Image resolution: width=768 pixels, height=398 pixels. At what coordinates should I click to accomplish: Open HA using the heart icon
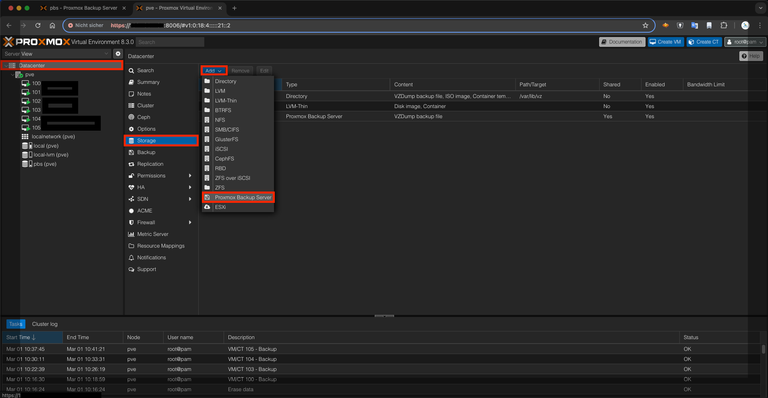pos(131,187)
